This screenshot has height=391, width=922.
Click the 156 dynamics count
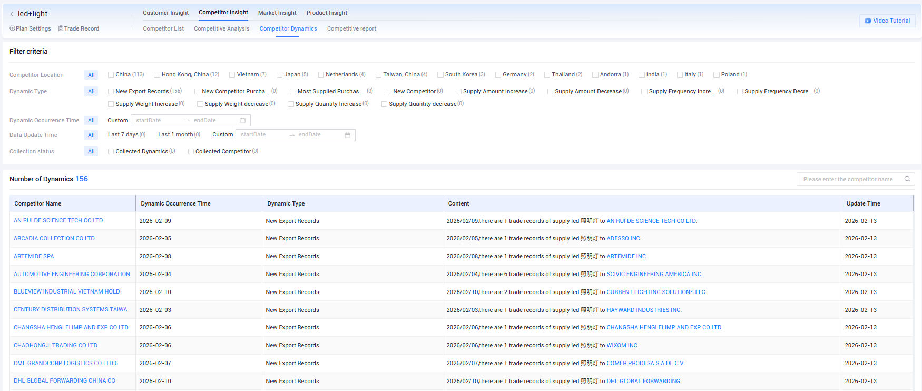click(x=82, y=179)
